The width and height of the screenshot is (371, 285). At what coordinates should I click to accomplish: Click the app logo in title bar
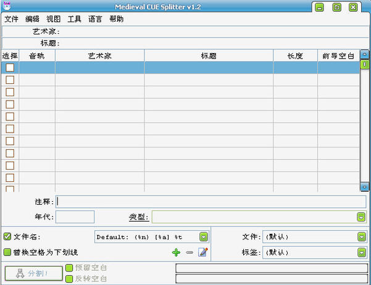[x=7, y=6]
